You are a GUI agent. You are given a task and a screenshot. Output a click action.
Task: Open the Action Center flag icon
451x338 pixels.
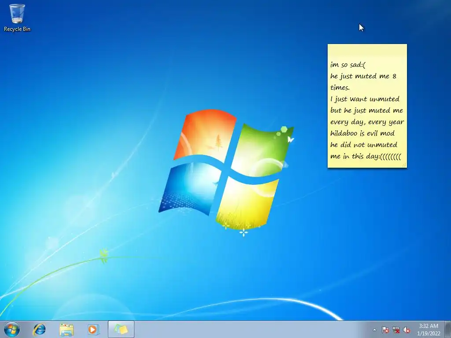[385, 330]
